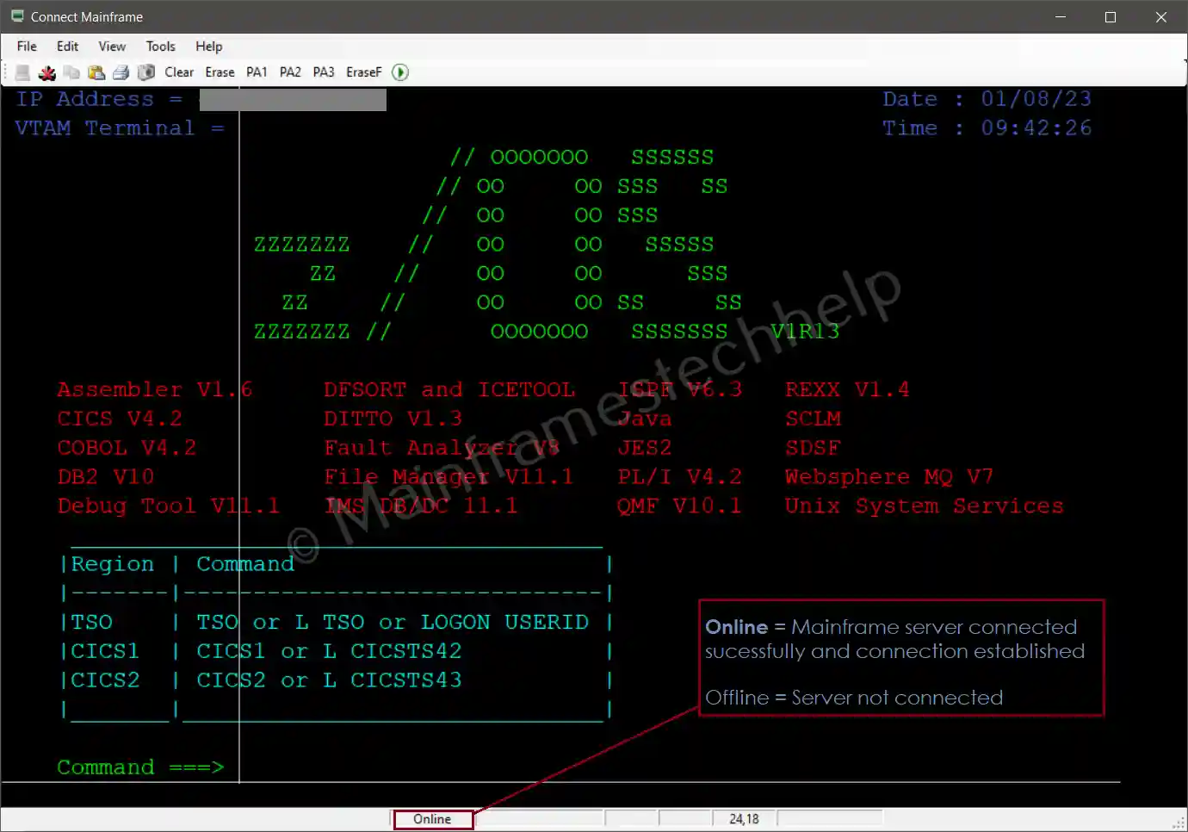Open the Help menu

point(208,47)
